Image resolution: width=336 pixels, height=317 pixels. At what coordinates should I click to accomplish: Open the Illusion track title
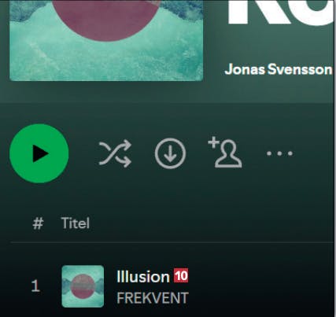(x=143, y=277)
